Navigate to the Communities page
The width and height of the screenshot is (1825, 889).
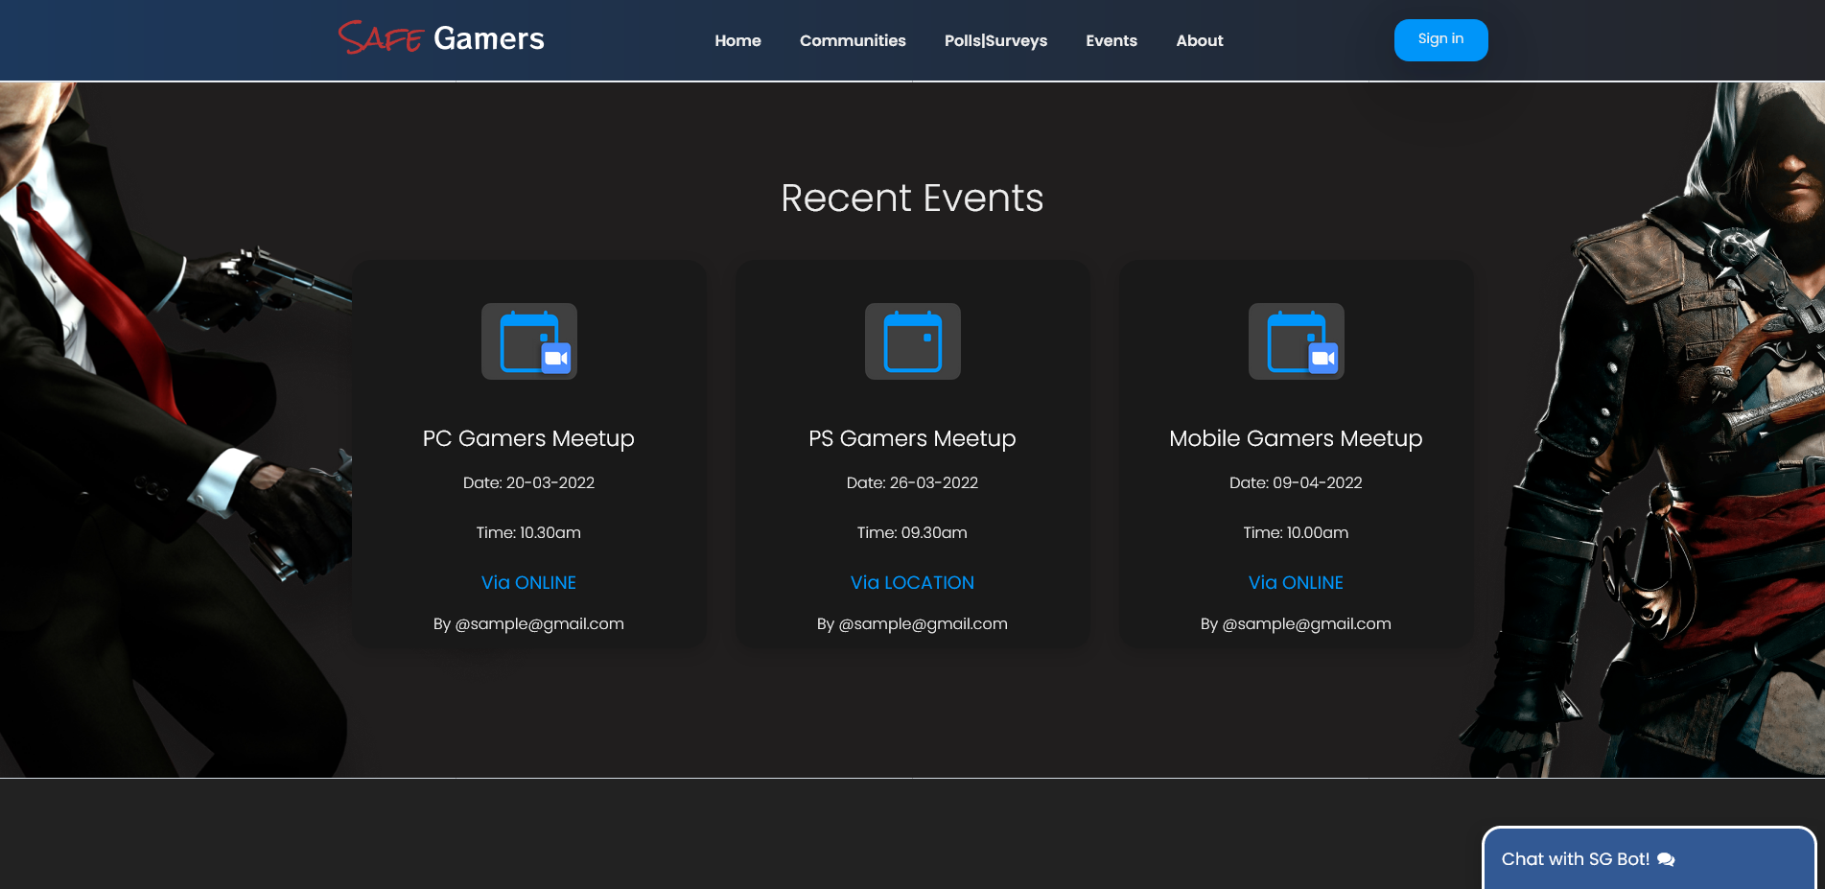[853, 40]
